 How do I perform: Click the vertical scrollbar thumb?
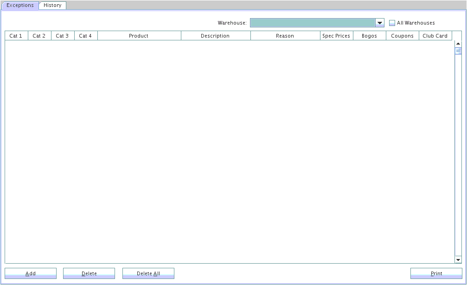click(x=458, y=51)
